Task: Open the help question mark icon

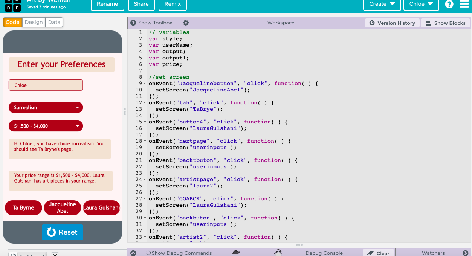Action: coord(449,4)
